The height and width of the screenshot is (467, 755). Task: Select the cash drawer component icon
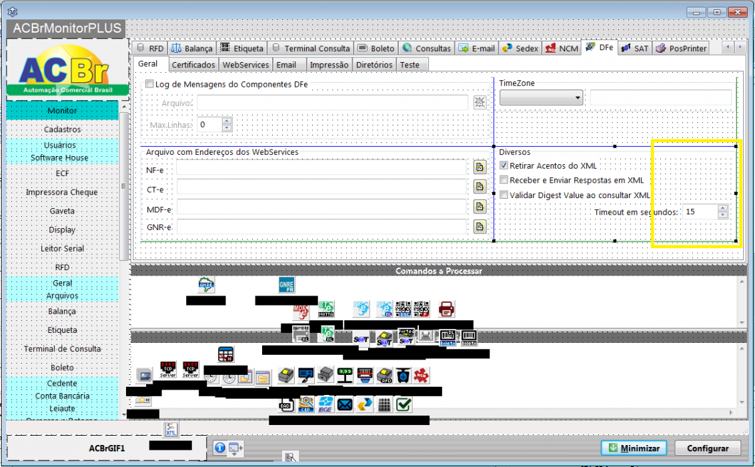325,375
